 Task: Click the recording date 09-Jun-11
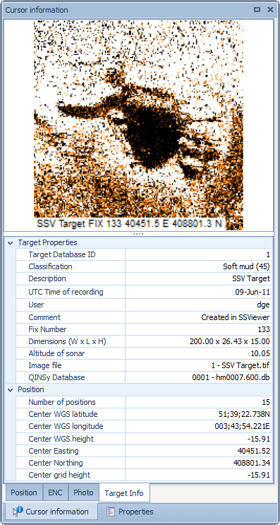pyautogui.click(x=252, y=292)
